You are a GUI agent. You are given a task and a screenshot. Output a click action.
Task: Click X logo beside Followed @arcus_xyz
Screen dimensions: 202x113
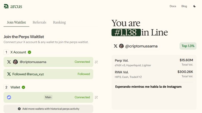pos(9,74)
